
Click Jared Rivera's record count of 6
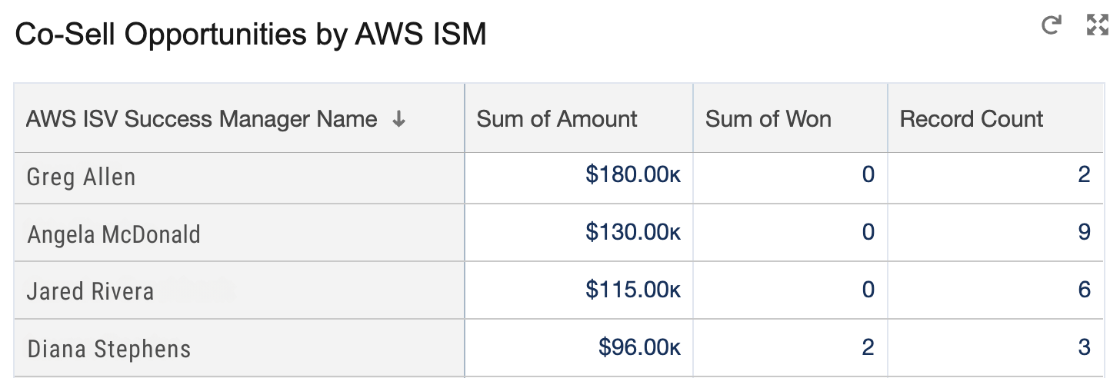point(1084,290)
